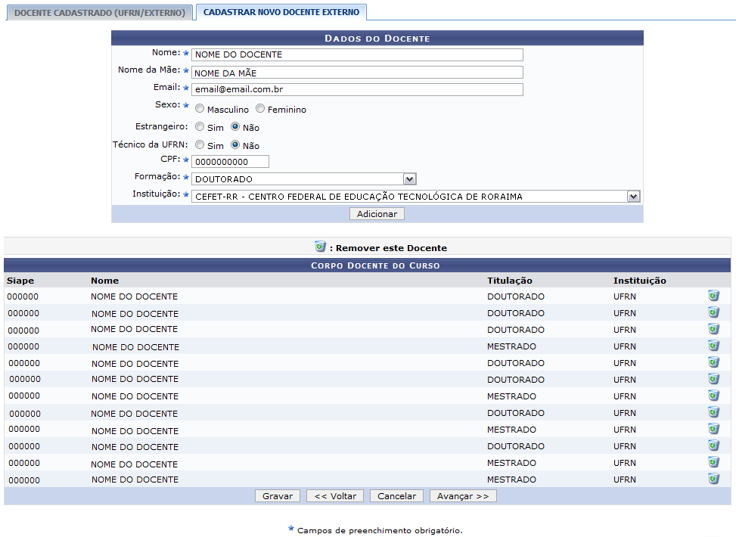Click the trash icon in the remove legend

point(321,247)
